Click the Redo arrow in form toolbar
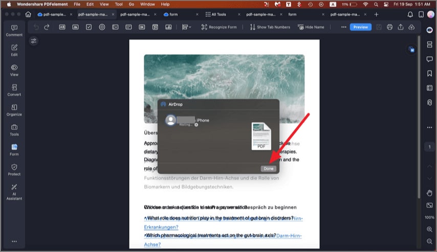437x252 pixels. pos(47,27)
